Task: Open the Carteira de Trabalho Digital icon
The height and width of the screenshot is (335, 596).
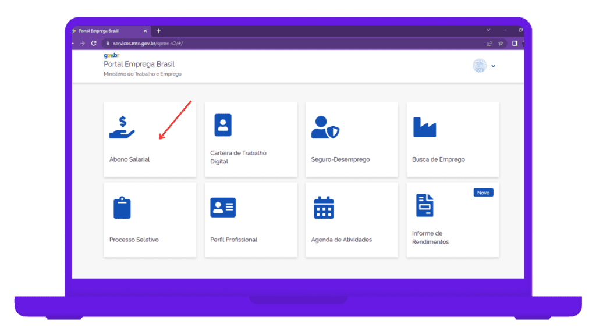Action: point(223,125)
